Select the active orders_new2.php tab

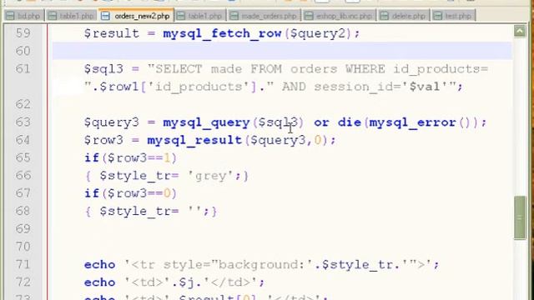[136, 16]
